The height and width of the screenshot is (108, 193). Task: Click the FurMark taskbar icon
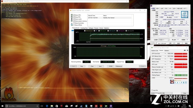click(101, 106)
